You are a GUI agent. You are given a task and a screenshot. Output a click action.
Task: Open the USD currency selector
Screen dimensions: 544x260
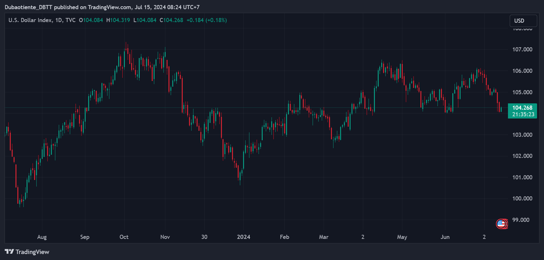(x=523, y=21)
